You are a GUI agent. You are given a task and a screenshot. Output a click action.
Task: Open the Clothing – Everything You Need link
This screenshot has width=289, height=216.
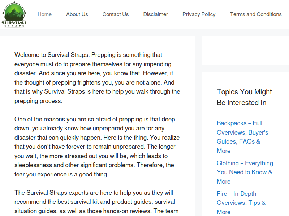[x=245, y=172]
